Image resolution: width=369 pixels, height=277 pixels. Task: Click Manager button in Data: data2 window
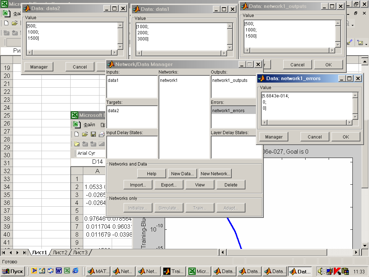(39, 67)
